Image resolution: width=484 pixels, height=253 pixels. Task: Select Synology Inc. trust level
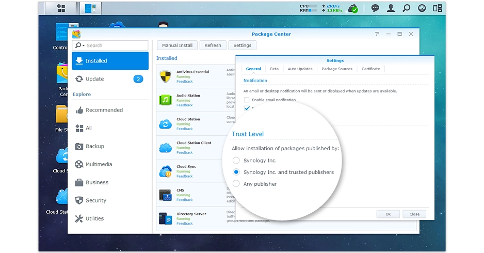tap(236, 161)
